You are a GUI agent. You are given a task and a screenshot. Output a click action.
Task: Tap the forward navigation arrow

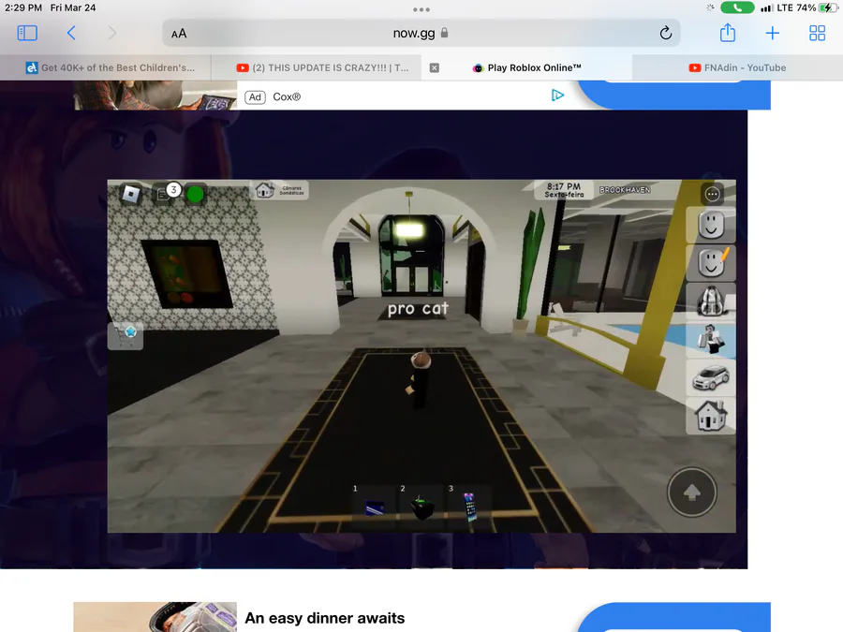[x=111, y=34]
